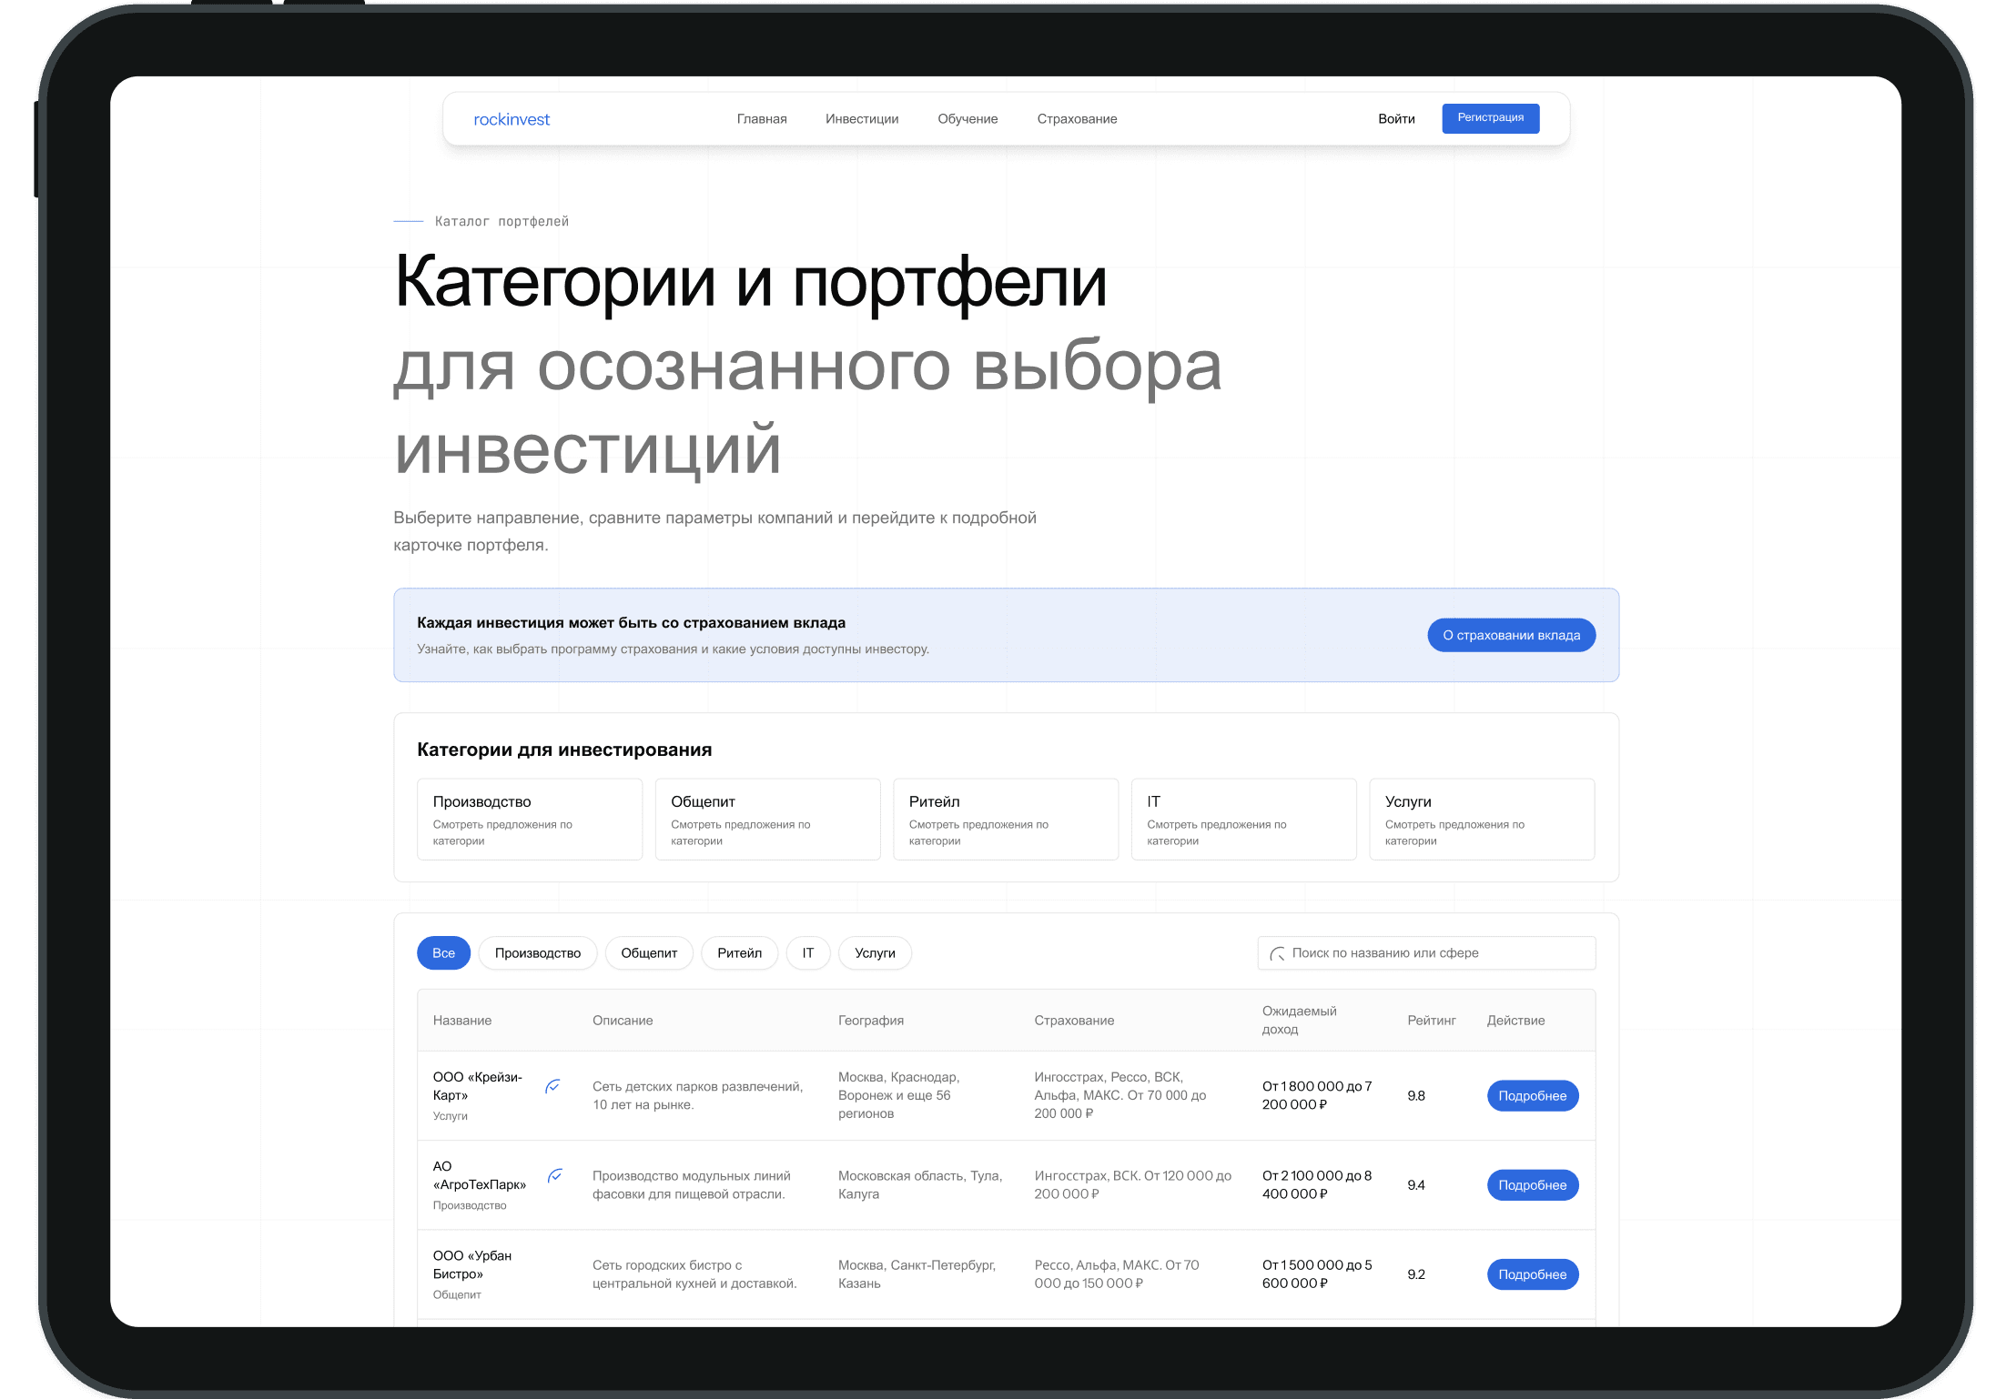Open the «Страхование» section in the navbar

[x=1077, y=118]
